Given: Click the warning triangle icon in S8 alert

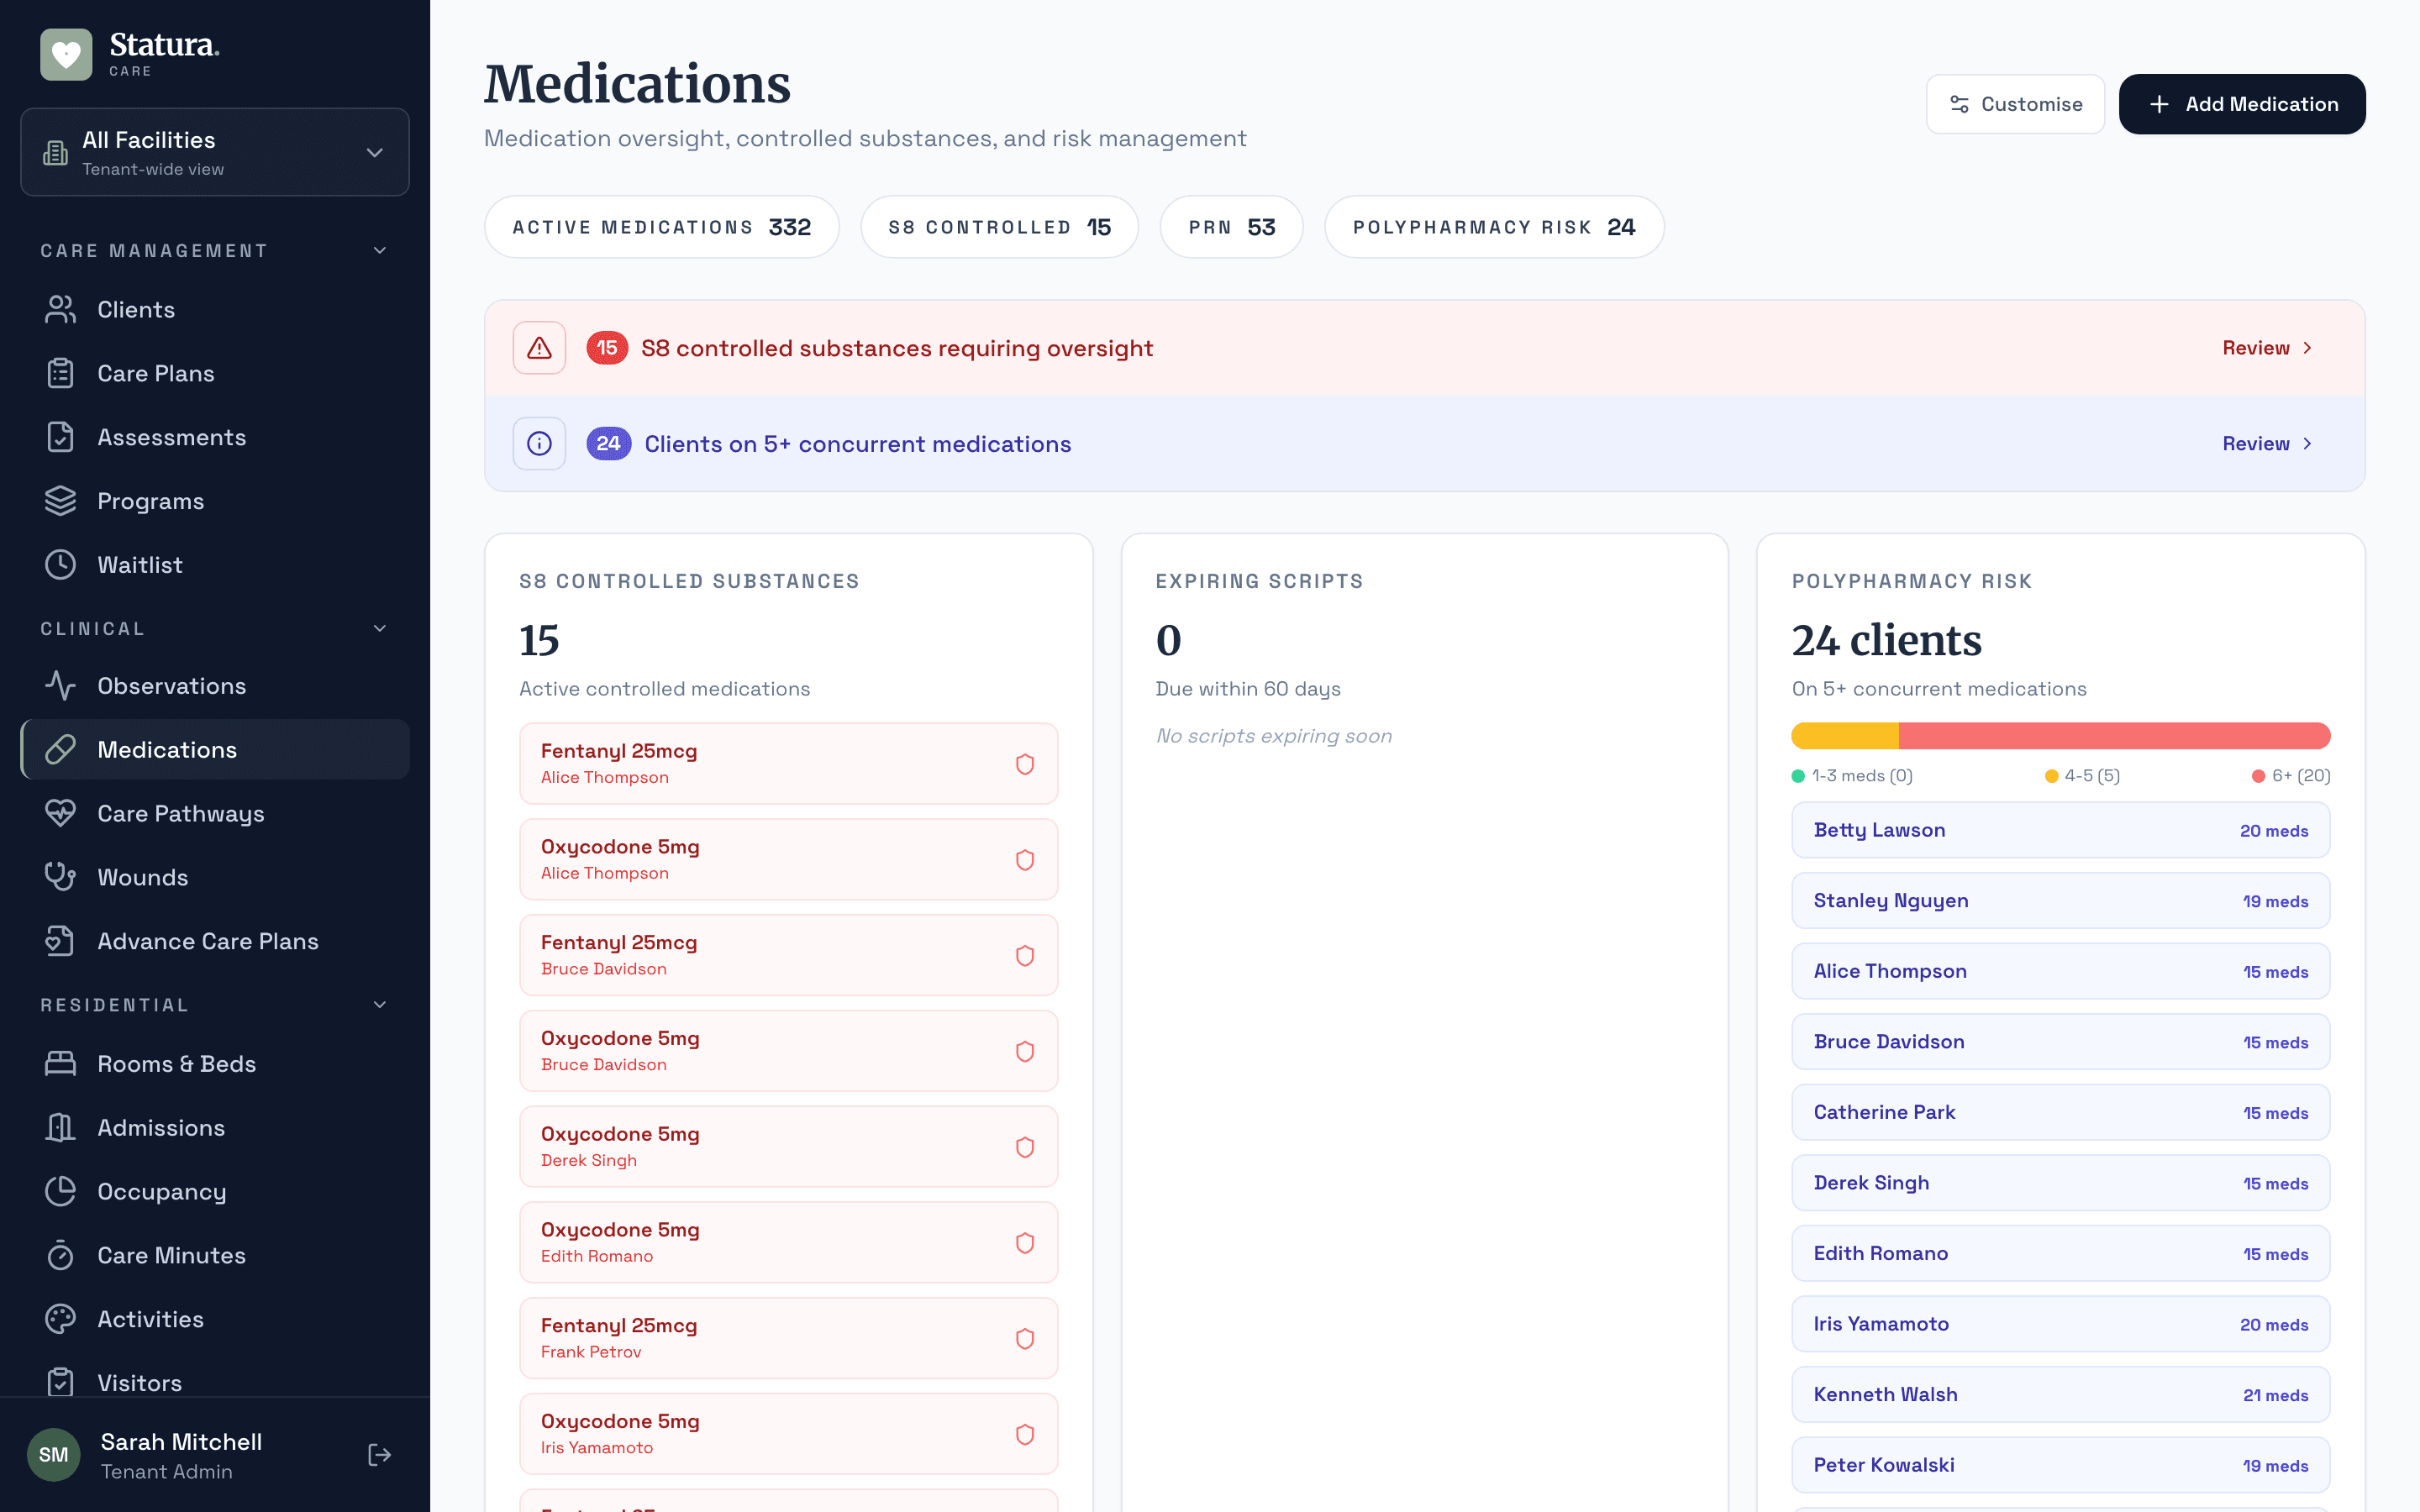Looking at the screenshot, I should [x=539, y=348].
